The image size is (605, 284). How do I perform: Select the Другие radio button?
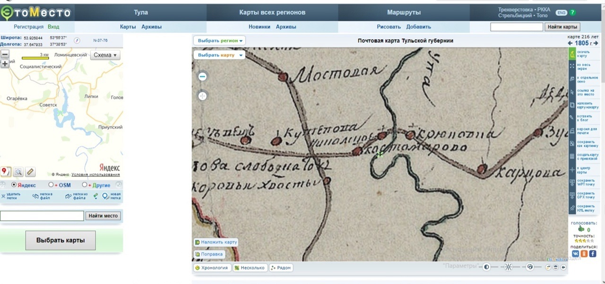pyautogui.click(x=85, y=185)
